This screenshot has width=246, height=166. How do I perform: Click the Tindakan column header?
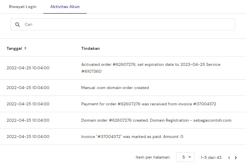point(91,48)
